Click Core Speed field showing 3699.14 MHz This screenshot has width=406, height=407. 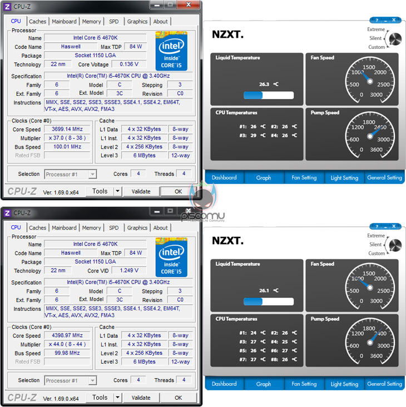click(x=67, y=129)
